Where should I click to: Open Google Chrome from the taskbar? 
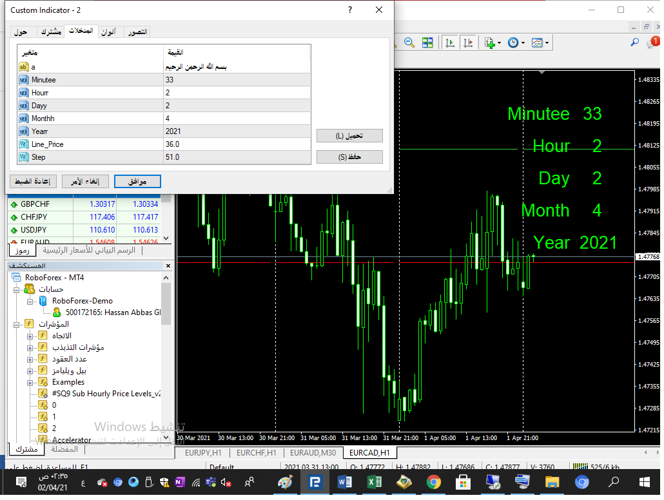[433, 482]
